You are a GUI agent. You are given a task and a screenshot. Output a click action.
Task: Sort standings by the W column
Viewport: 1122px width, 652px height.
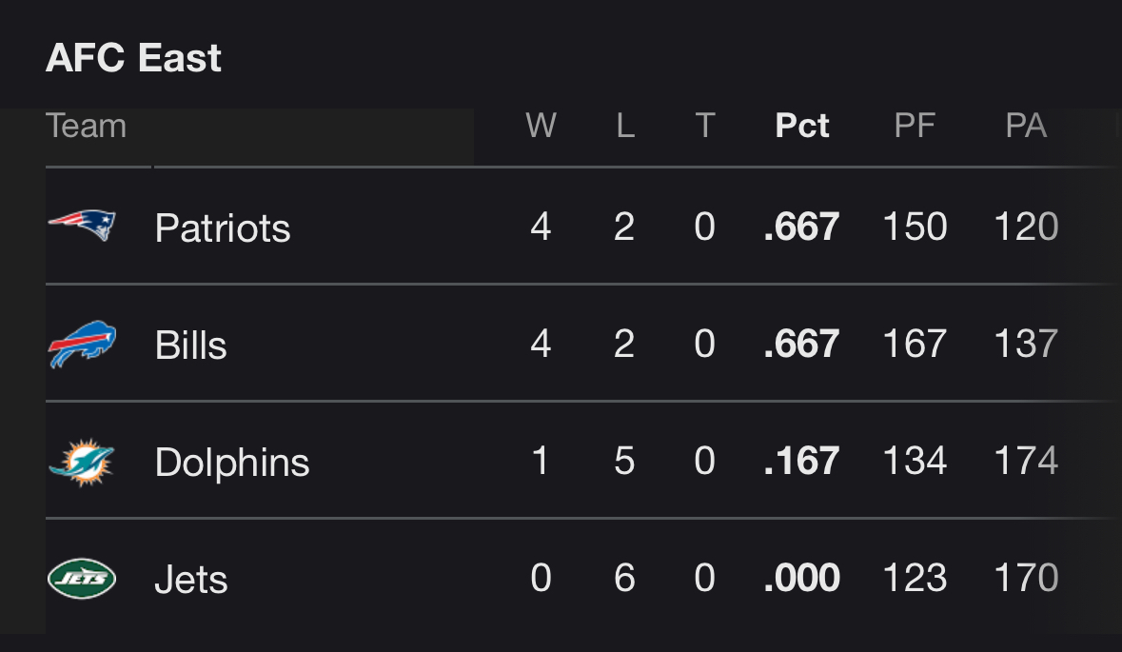tap(541, 126)
